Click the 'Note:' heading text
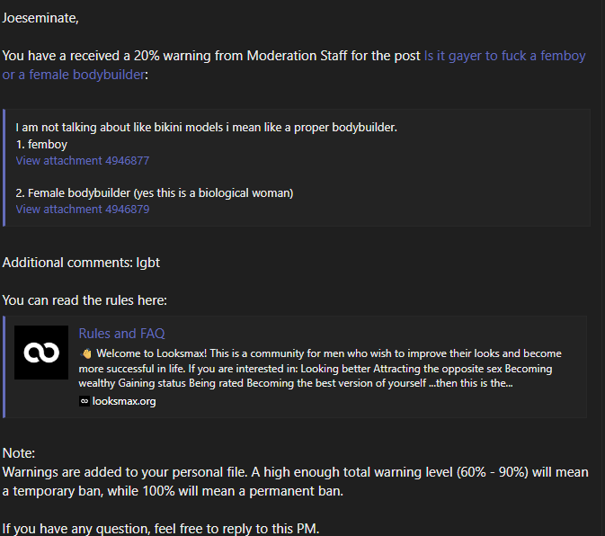This screenshot has height=536, width=605. coord(19,453)
